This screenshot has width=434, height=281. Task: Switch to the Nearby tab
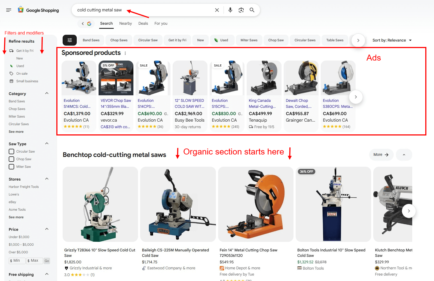pos(126,24)
